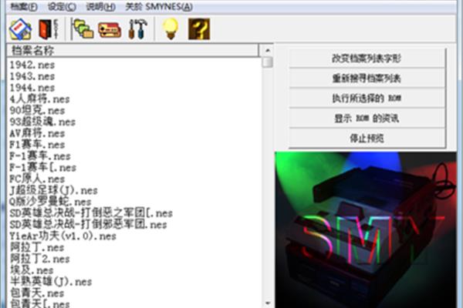
Task: Open the 说明(H) menu
Action: tap(100, 7)
